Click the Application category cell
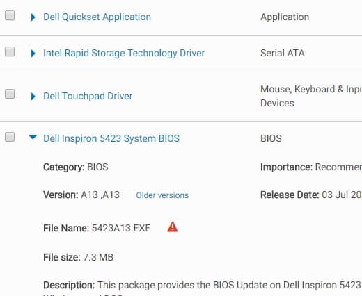 [285, 17]
